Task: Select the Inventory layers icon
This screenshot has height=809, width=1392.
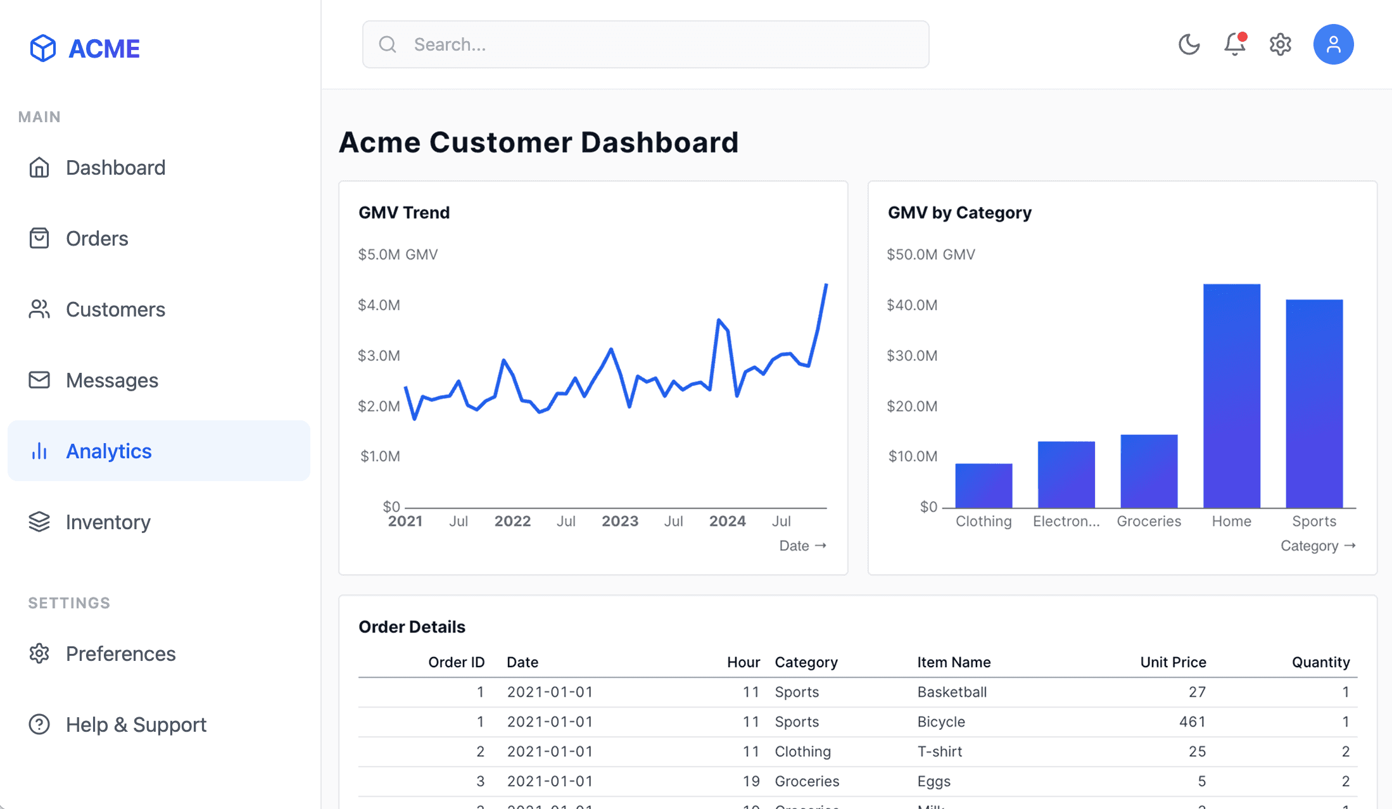Action: click(39, 522)
